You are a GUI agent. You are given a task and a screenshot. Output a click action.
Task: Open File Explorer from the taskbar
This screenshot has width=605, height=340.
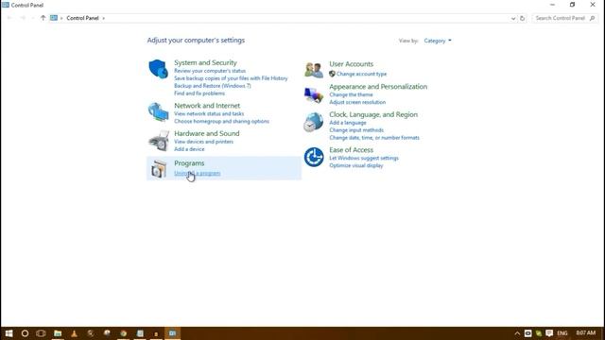(x=58, y=333)
